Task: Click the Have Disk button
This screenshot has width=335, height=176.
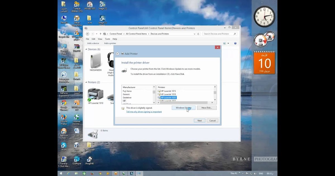Action: 207,108
